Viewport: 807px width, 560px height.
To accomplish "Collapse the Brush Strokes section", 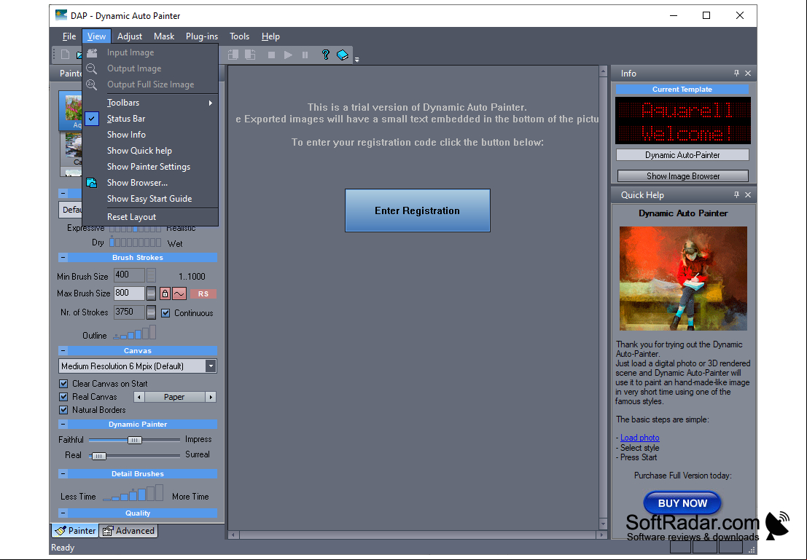I will pos(63,258).
